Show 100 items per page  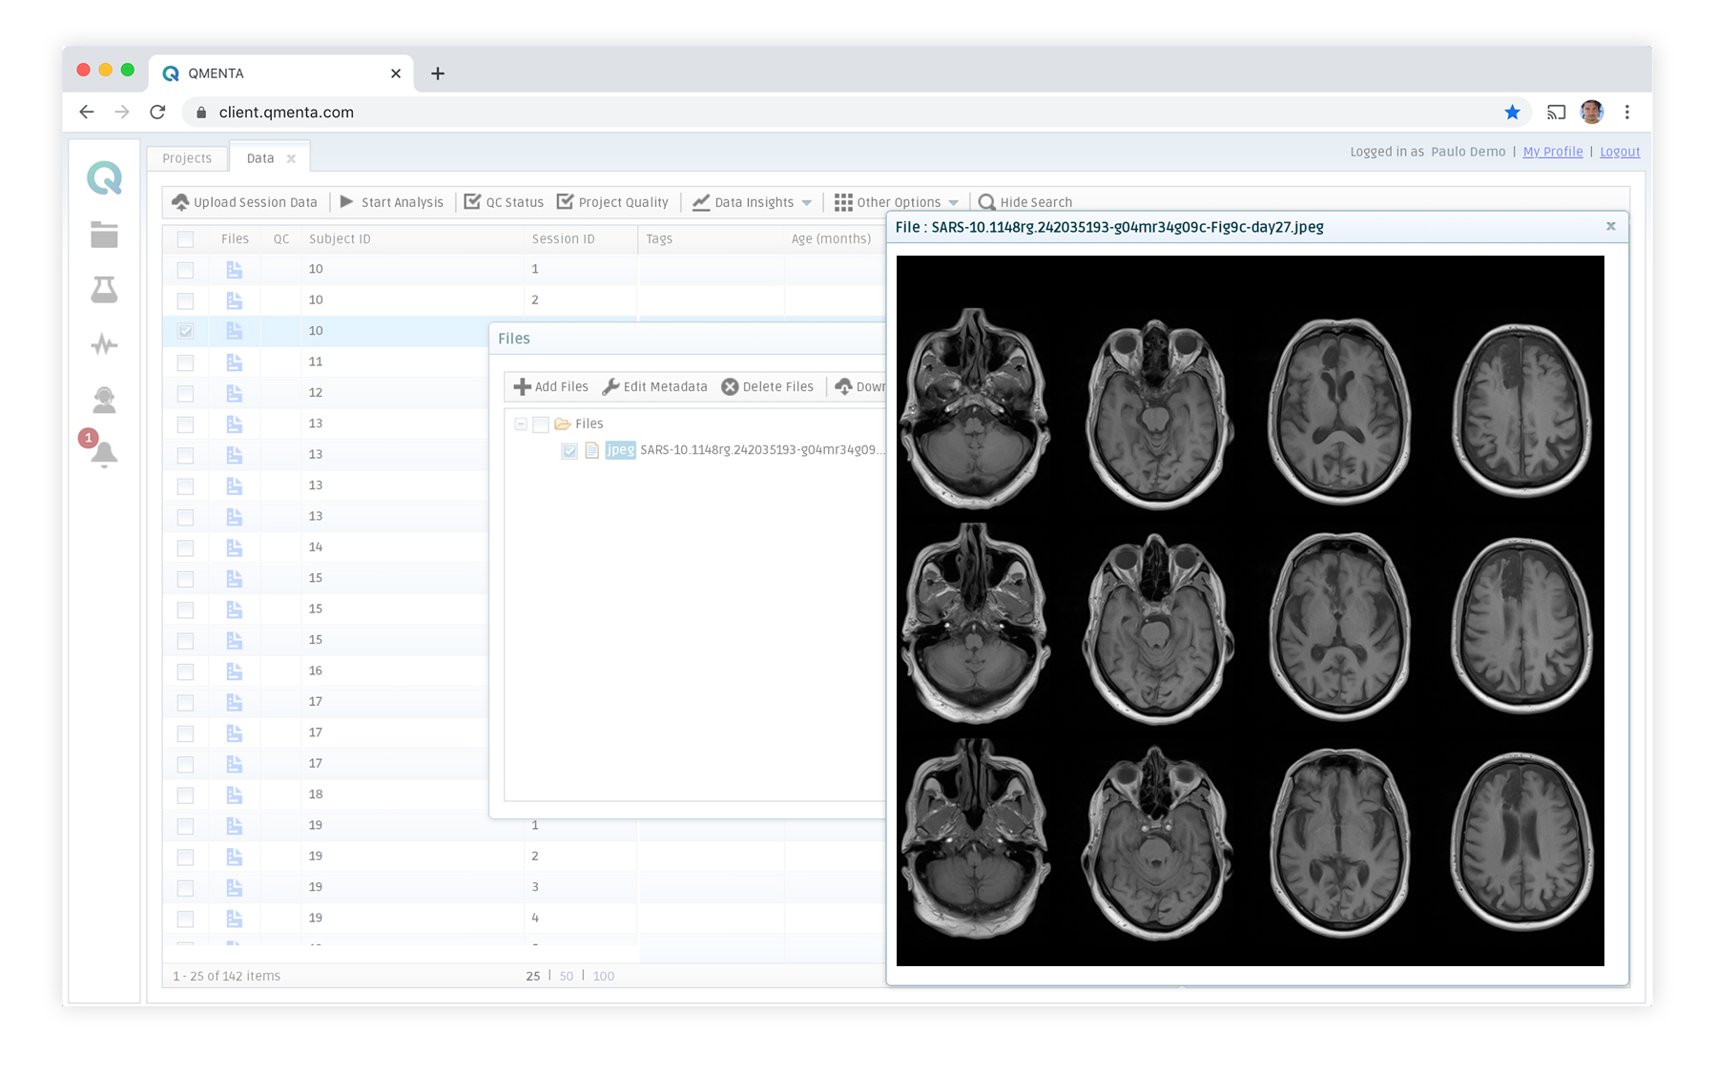(x=604, y=976)
